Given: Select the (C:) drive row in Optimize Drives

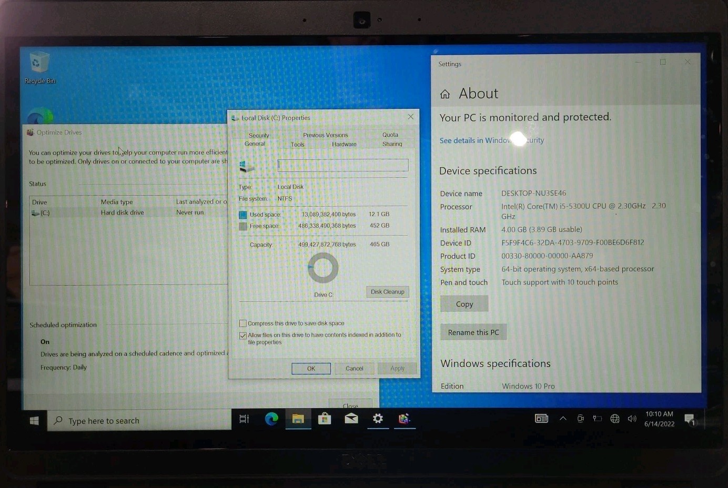Looking at the screenshot, I should point(129,213).
